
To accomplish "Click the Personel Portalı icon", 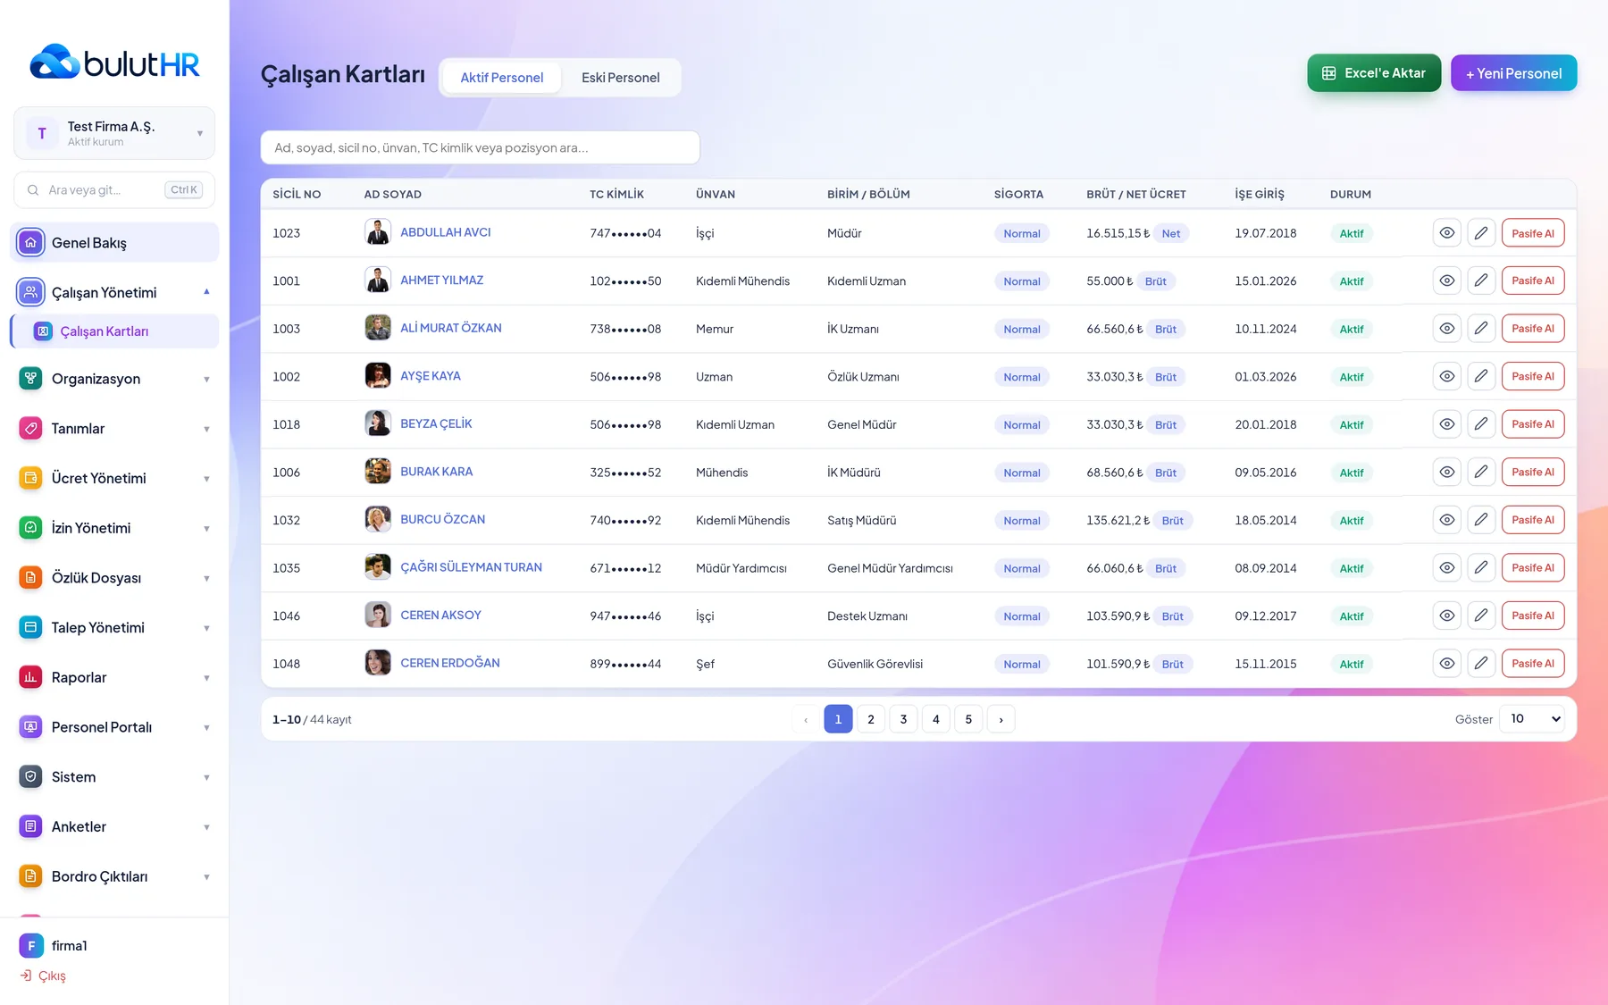I will tap(30, 727).
